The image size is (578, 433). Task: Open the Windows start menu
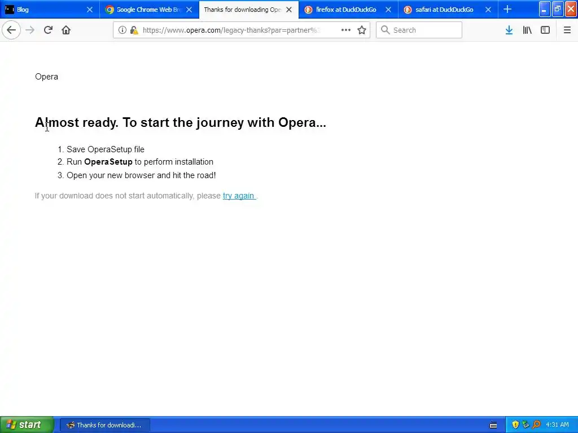tap(27, 425)
